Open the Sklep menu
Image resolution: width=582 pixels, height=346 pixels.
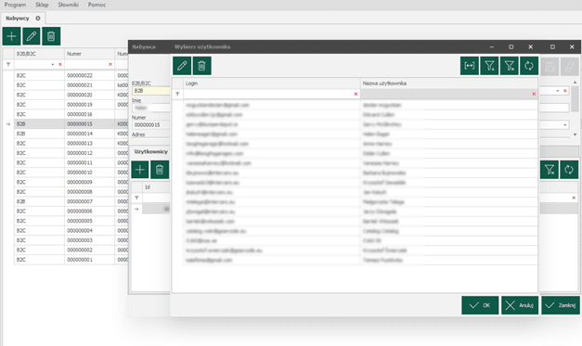[x=42, y=5]
